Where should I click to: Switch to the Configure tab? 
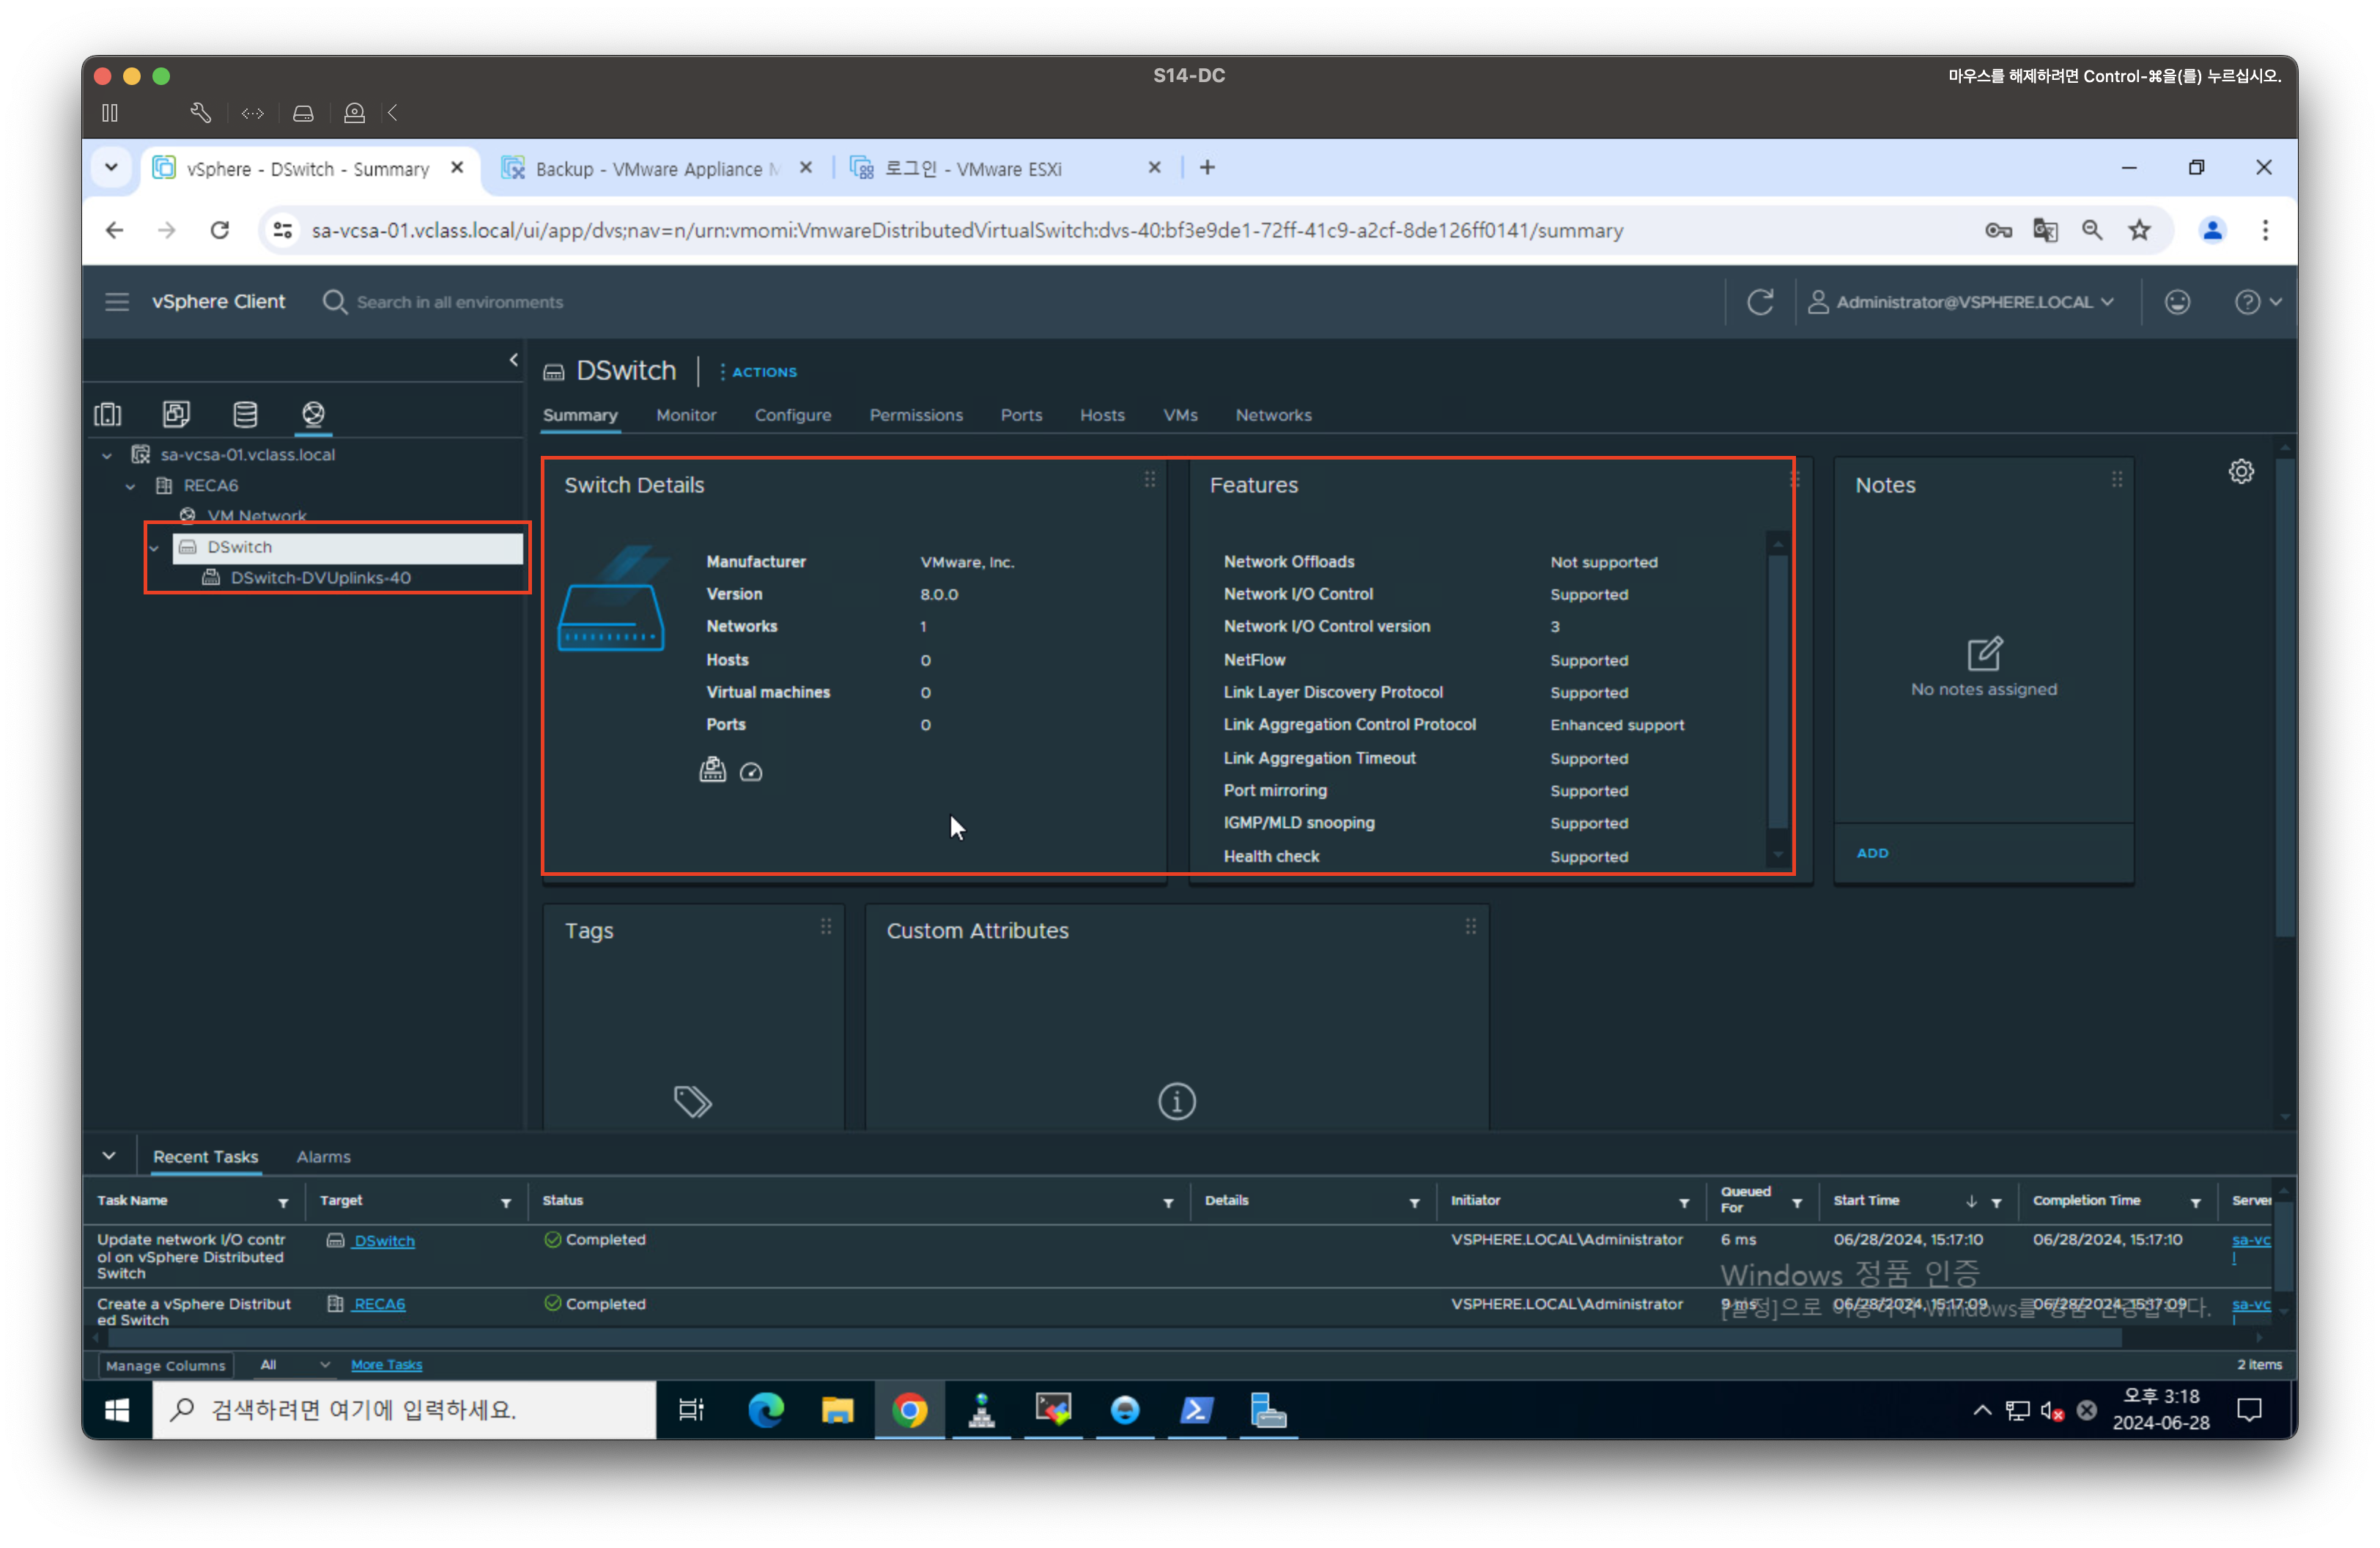792,415
